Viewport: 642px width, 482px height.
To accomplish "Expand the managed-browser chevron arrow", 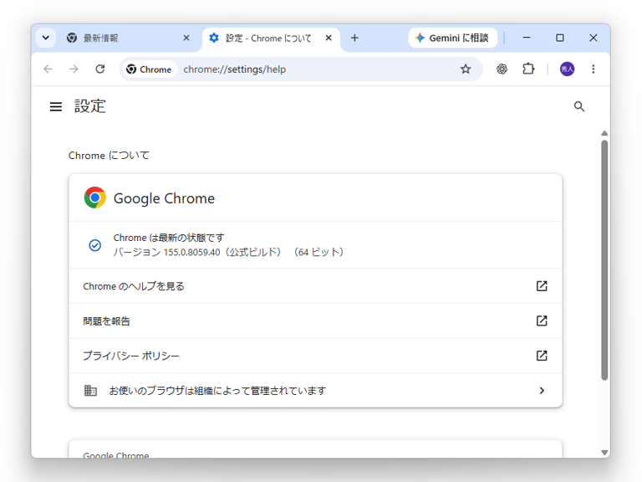I will tap(542, 391).
